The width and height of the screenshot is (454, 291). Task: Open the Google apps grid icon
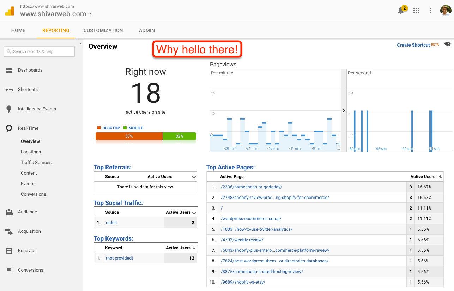(x=416, y=11)
